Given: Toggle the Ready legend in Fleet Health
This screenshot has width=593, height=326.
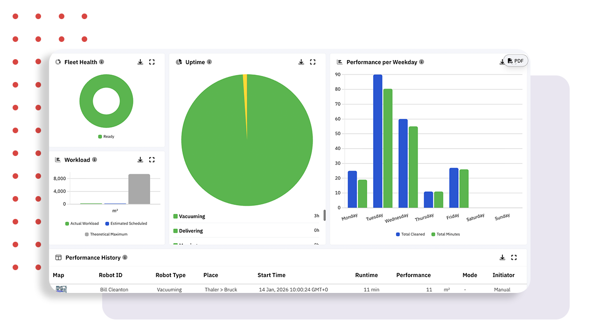Looking at the screenshot, I should coord(106,136).
